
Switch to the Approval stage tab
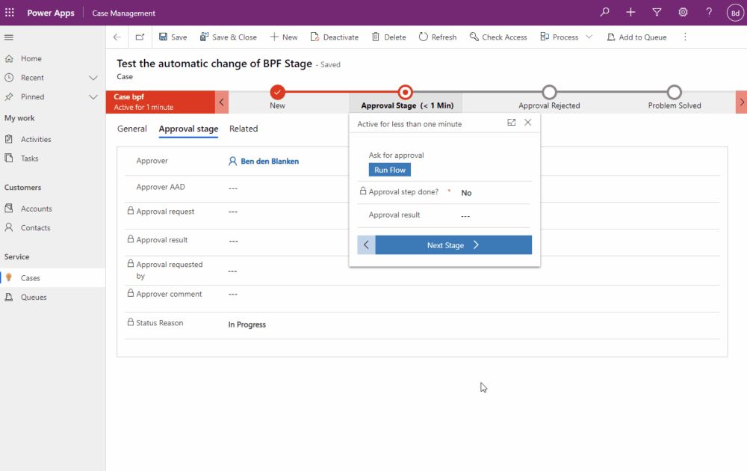(x=188, y=129)
